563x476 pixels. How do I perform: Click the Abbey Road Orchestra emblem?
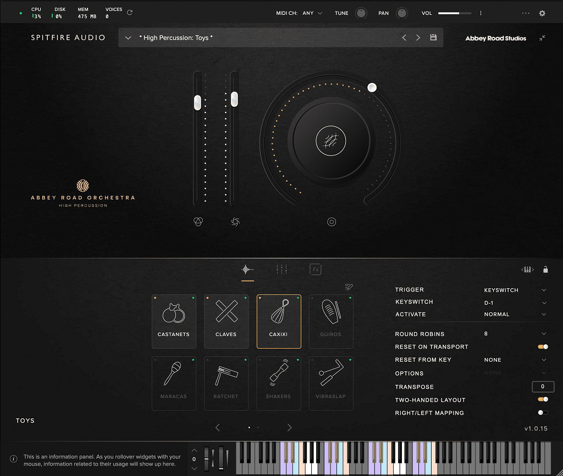click(82, 186)
